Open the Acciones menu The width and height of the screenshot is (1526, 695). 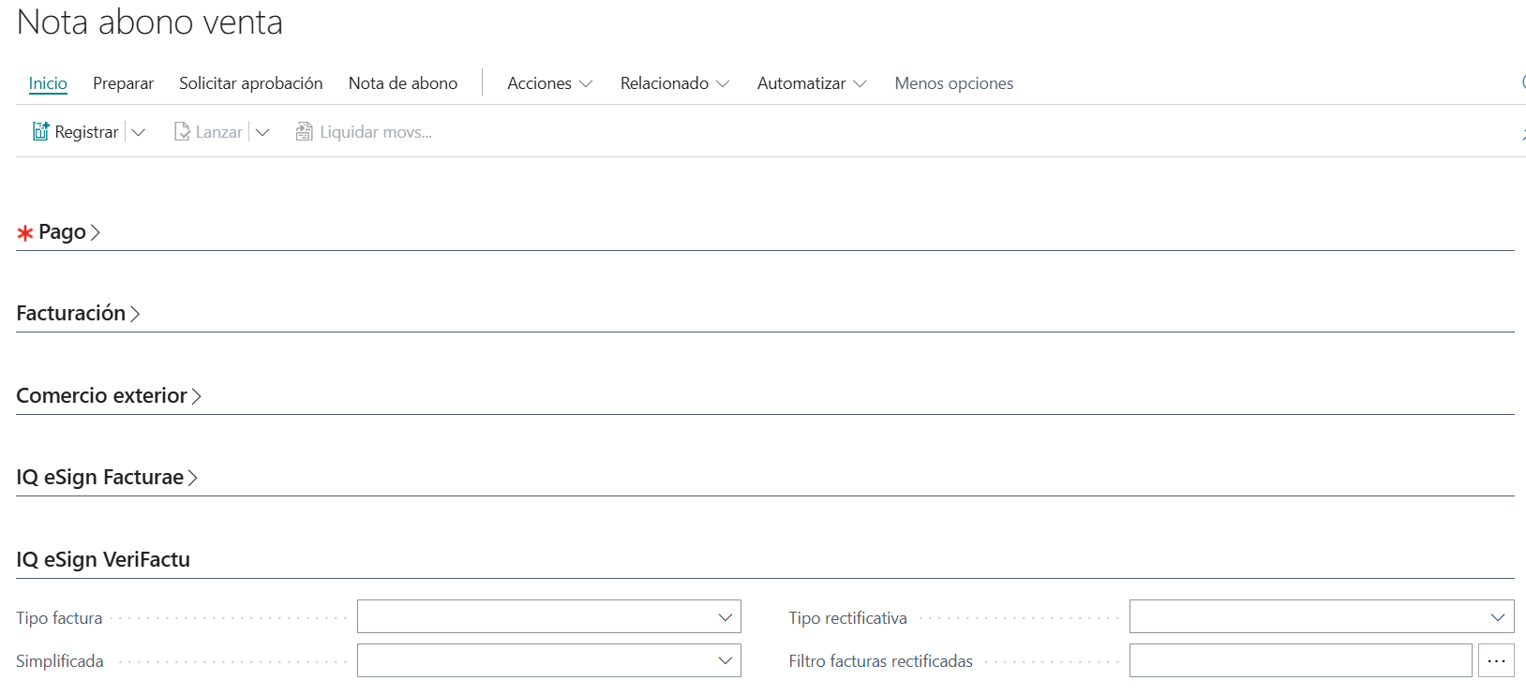[x=549, y=83]
